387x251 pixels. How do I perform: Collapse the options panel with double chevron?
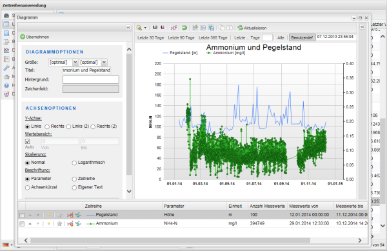pyautogui.click(x=128, y=27)
